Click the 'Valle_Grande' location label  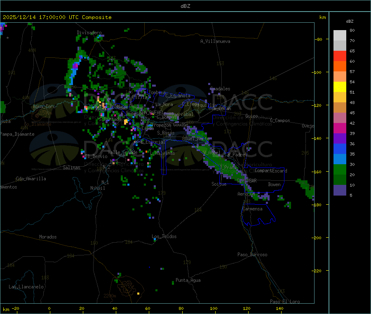[122, 152]
